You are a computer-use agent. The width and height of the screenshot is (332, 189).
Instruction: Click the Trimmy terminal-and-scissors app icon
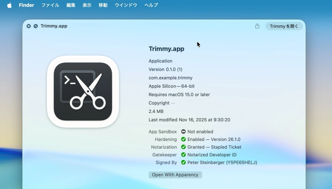coord(82,92)
